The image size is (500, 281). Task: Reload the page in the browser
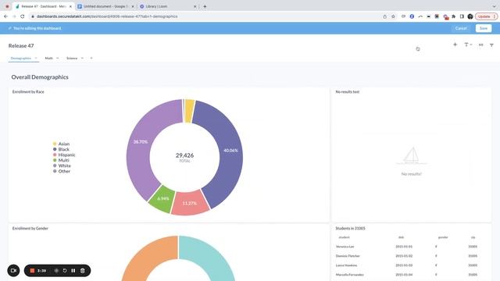click(23, 16)
